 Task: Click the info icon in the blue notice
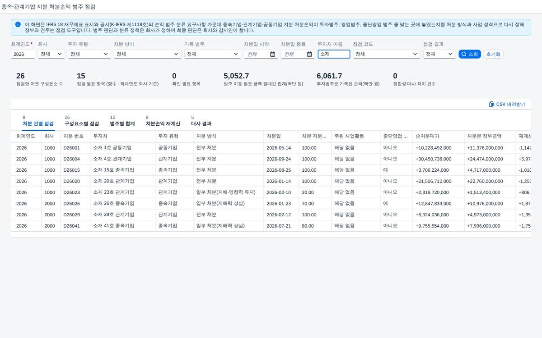[x=18, y=24]
